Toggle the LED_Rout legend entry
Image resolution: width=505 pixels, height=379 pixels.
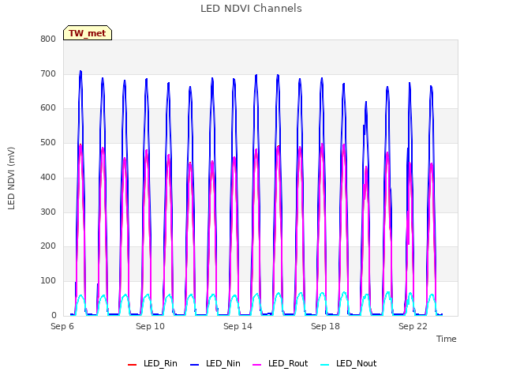tap(280, 363)
